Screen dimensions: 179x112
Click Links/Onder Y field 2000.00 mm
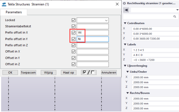[155, 82]
